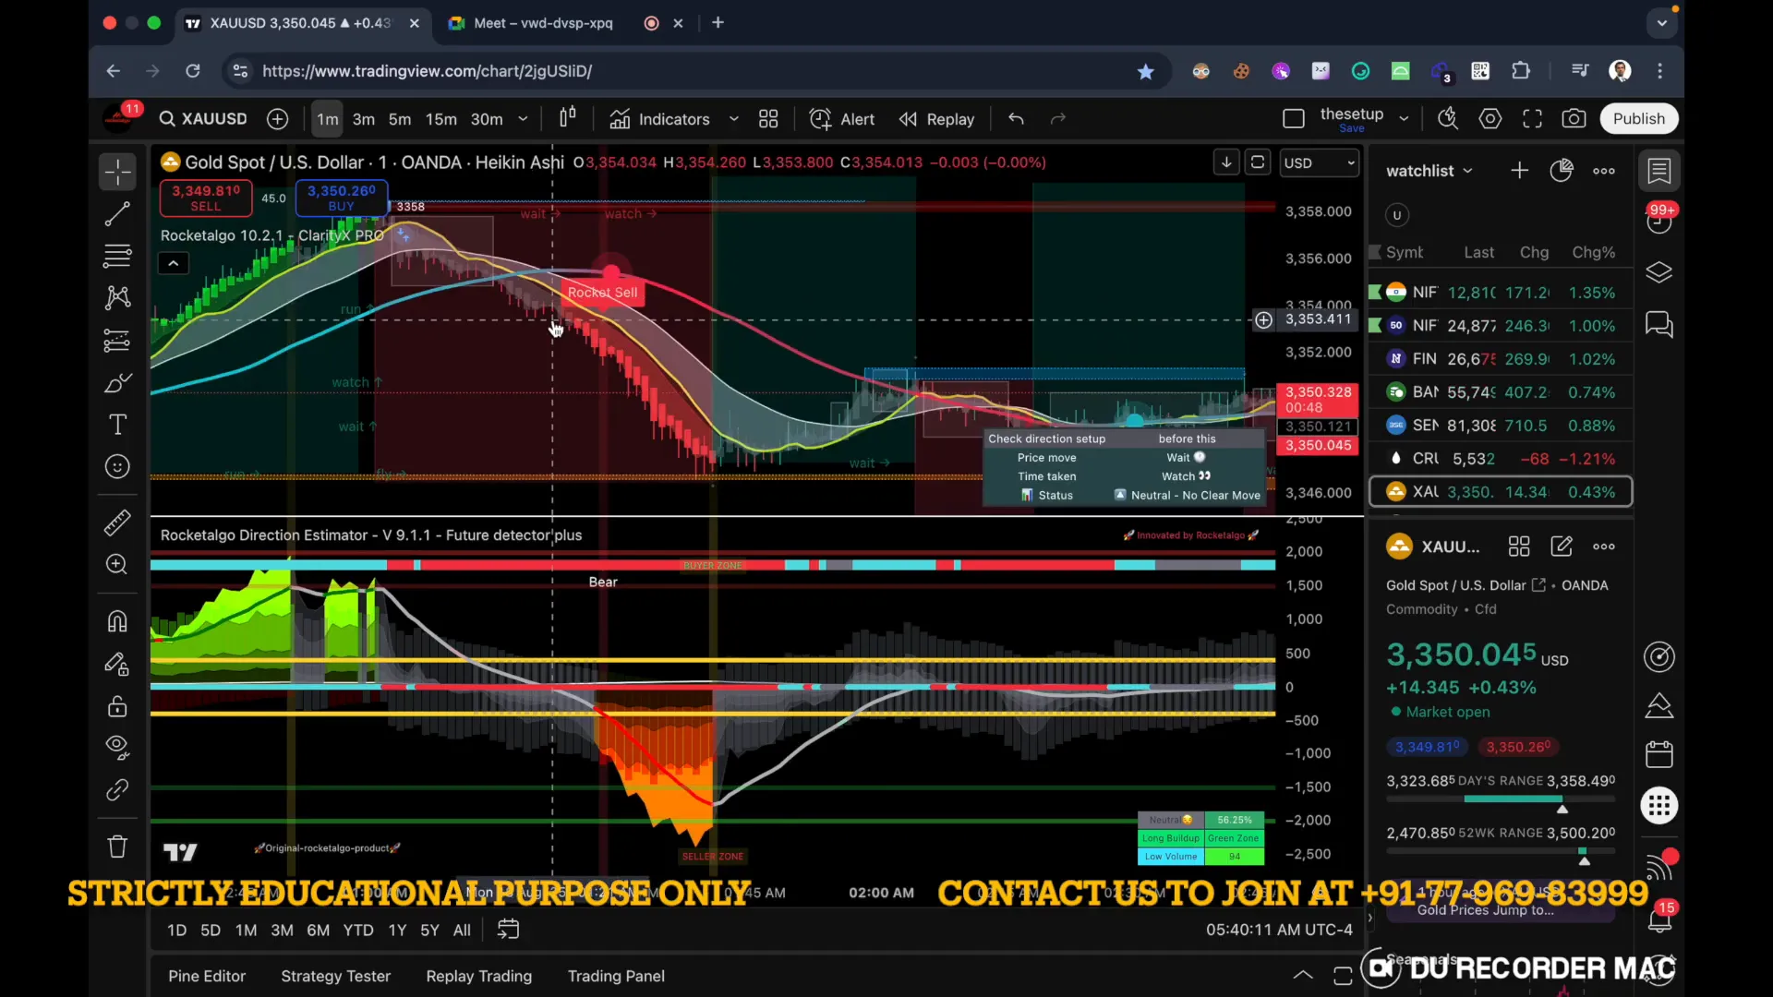Open watchlist more options menu
The height and width of the screenshot is (997, 1773).
coord(1604,171)
